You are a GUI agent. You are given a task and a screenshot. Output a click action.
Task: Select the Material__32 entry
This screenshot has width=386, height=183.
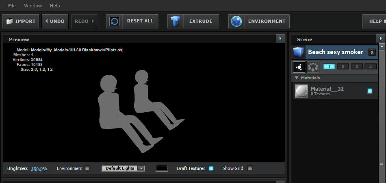coord(336,91)
